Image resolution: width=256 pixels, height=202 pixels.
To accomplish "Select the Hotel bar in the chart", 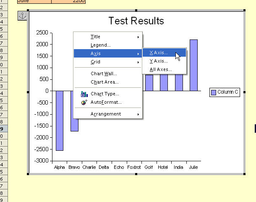I will (x=164, y=83).
